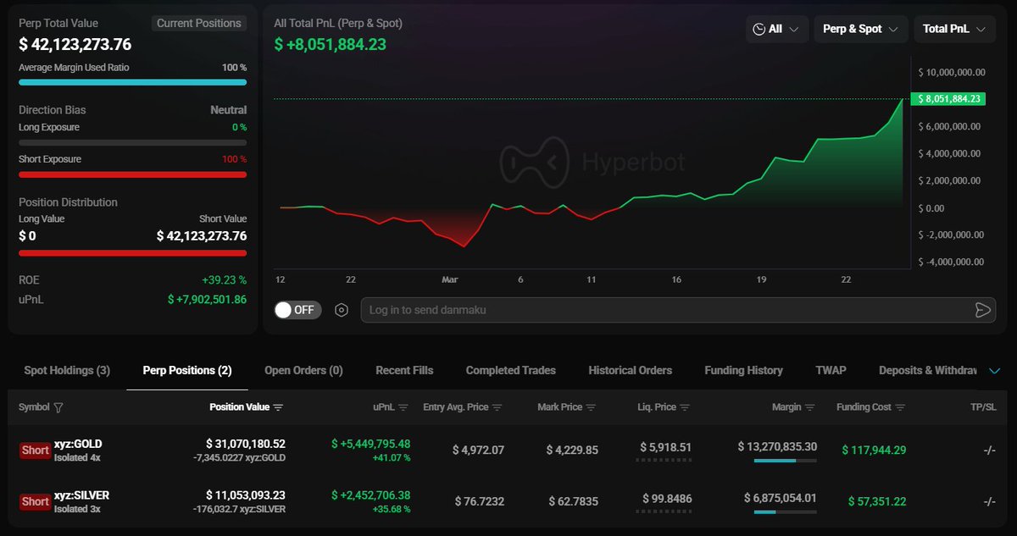This screenshot has height=536, width=1017.
Task: Expand more tabs with the chevron arrow
Action: click(995, 371)
